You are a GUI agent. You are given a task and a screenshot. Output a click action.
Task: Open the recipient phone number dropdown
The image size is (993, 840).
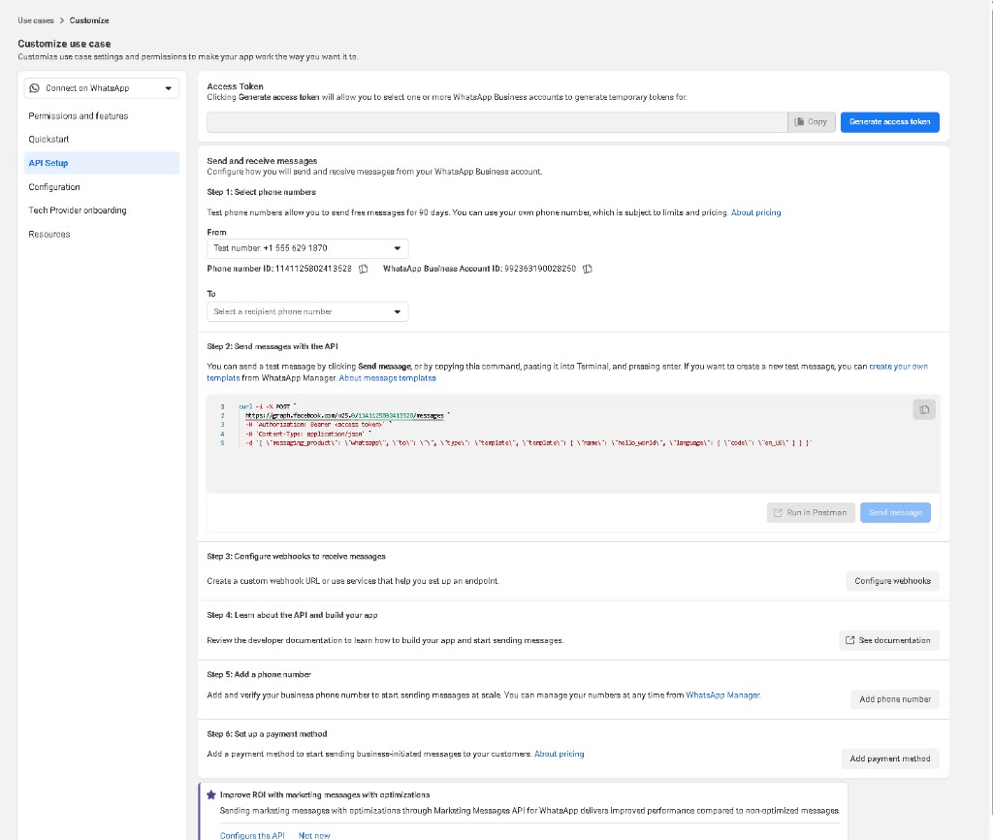[x=307, y=311]
